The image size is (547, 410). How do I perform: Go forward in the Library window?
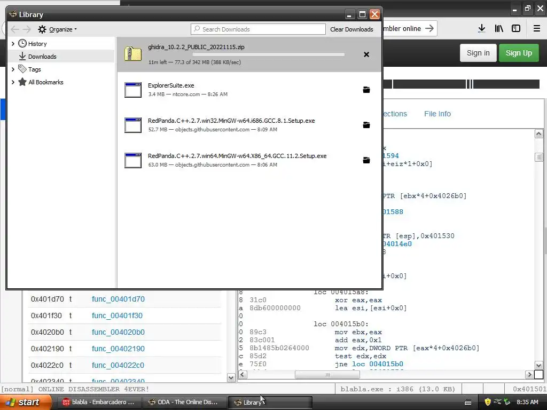[x=27, y=29]
